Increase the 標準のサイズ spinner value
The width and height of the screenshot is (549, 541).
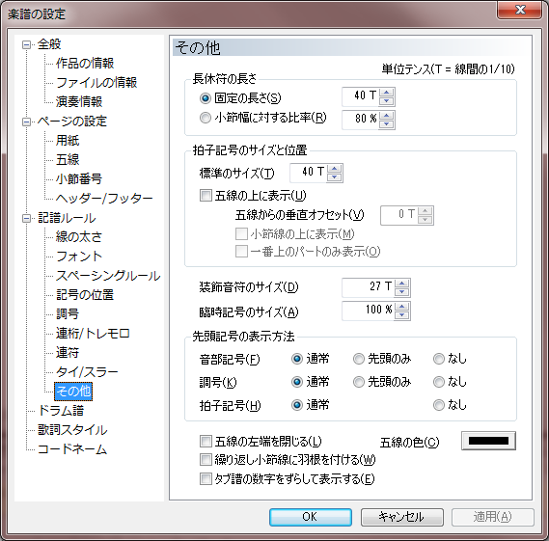point(335,169)
